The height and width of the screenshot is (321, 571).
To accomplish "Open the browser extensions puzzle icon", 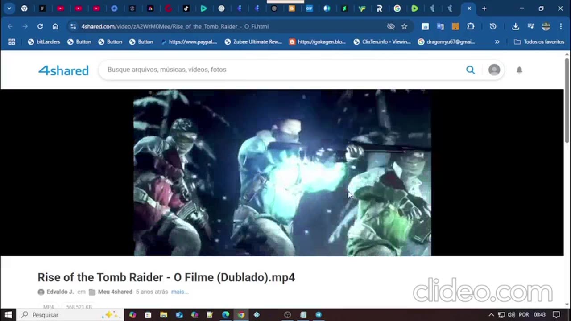I will [x=471, y=26].
